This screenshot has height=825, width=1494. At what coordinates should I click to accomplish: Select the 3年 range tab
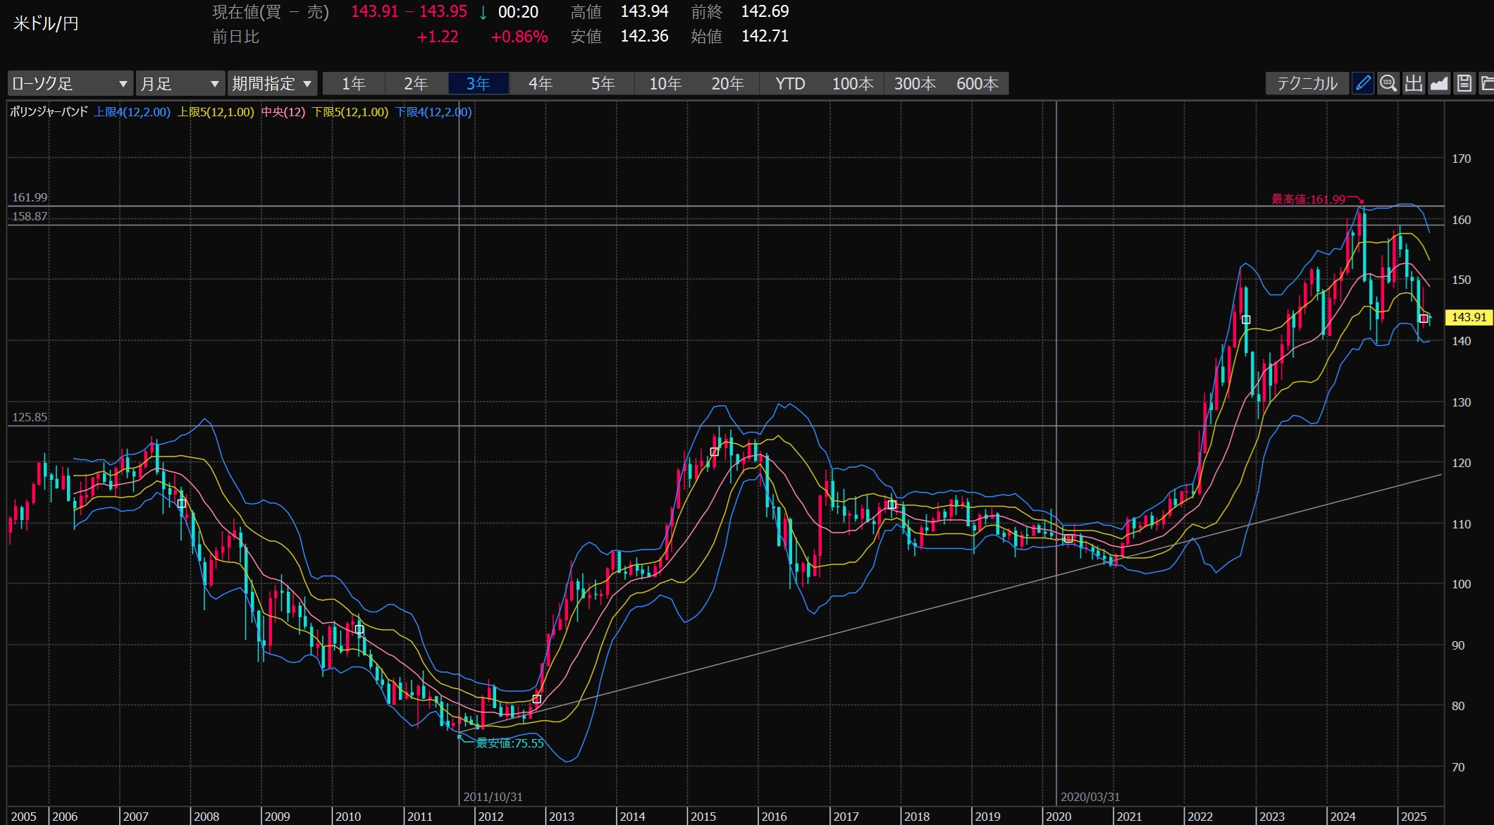coord(479,84)
